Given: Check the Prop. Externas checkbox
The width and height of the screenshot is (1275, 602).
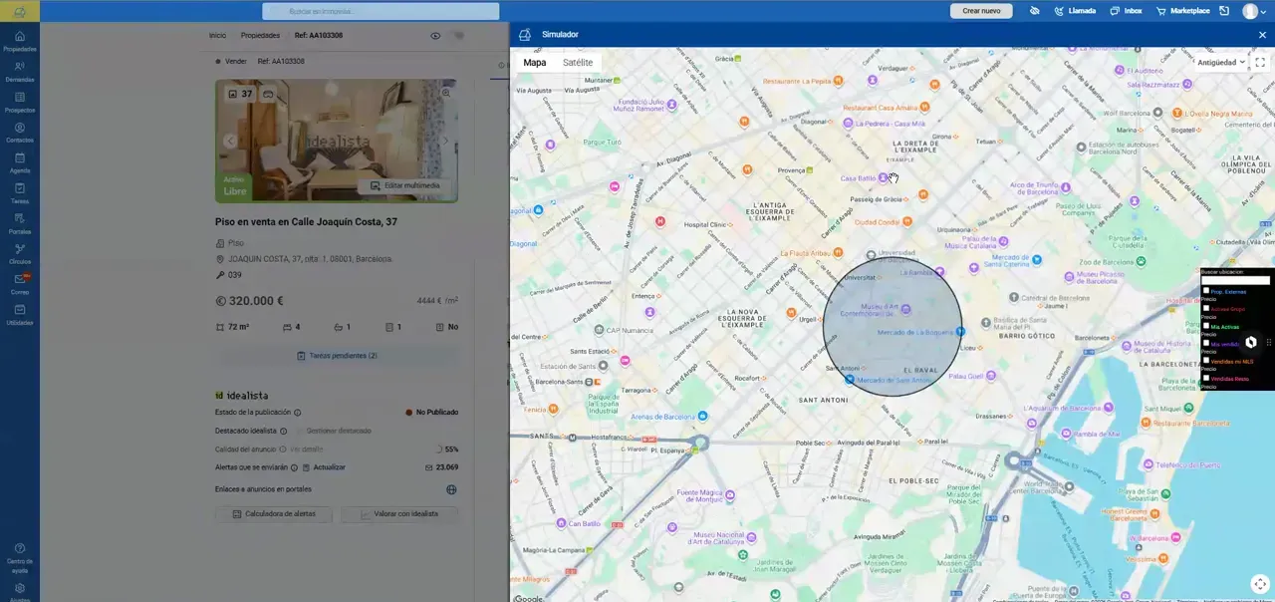Looking at the screenshot, I should (1206, 291).
